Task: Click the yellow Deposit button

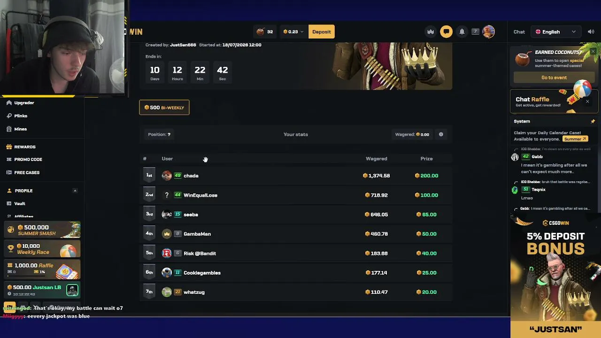Action: coord(322,31)
